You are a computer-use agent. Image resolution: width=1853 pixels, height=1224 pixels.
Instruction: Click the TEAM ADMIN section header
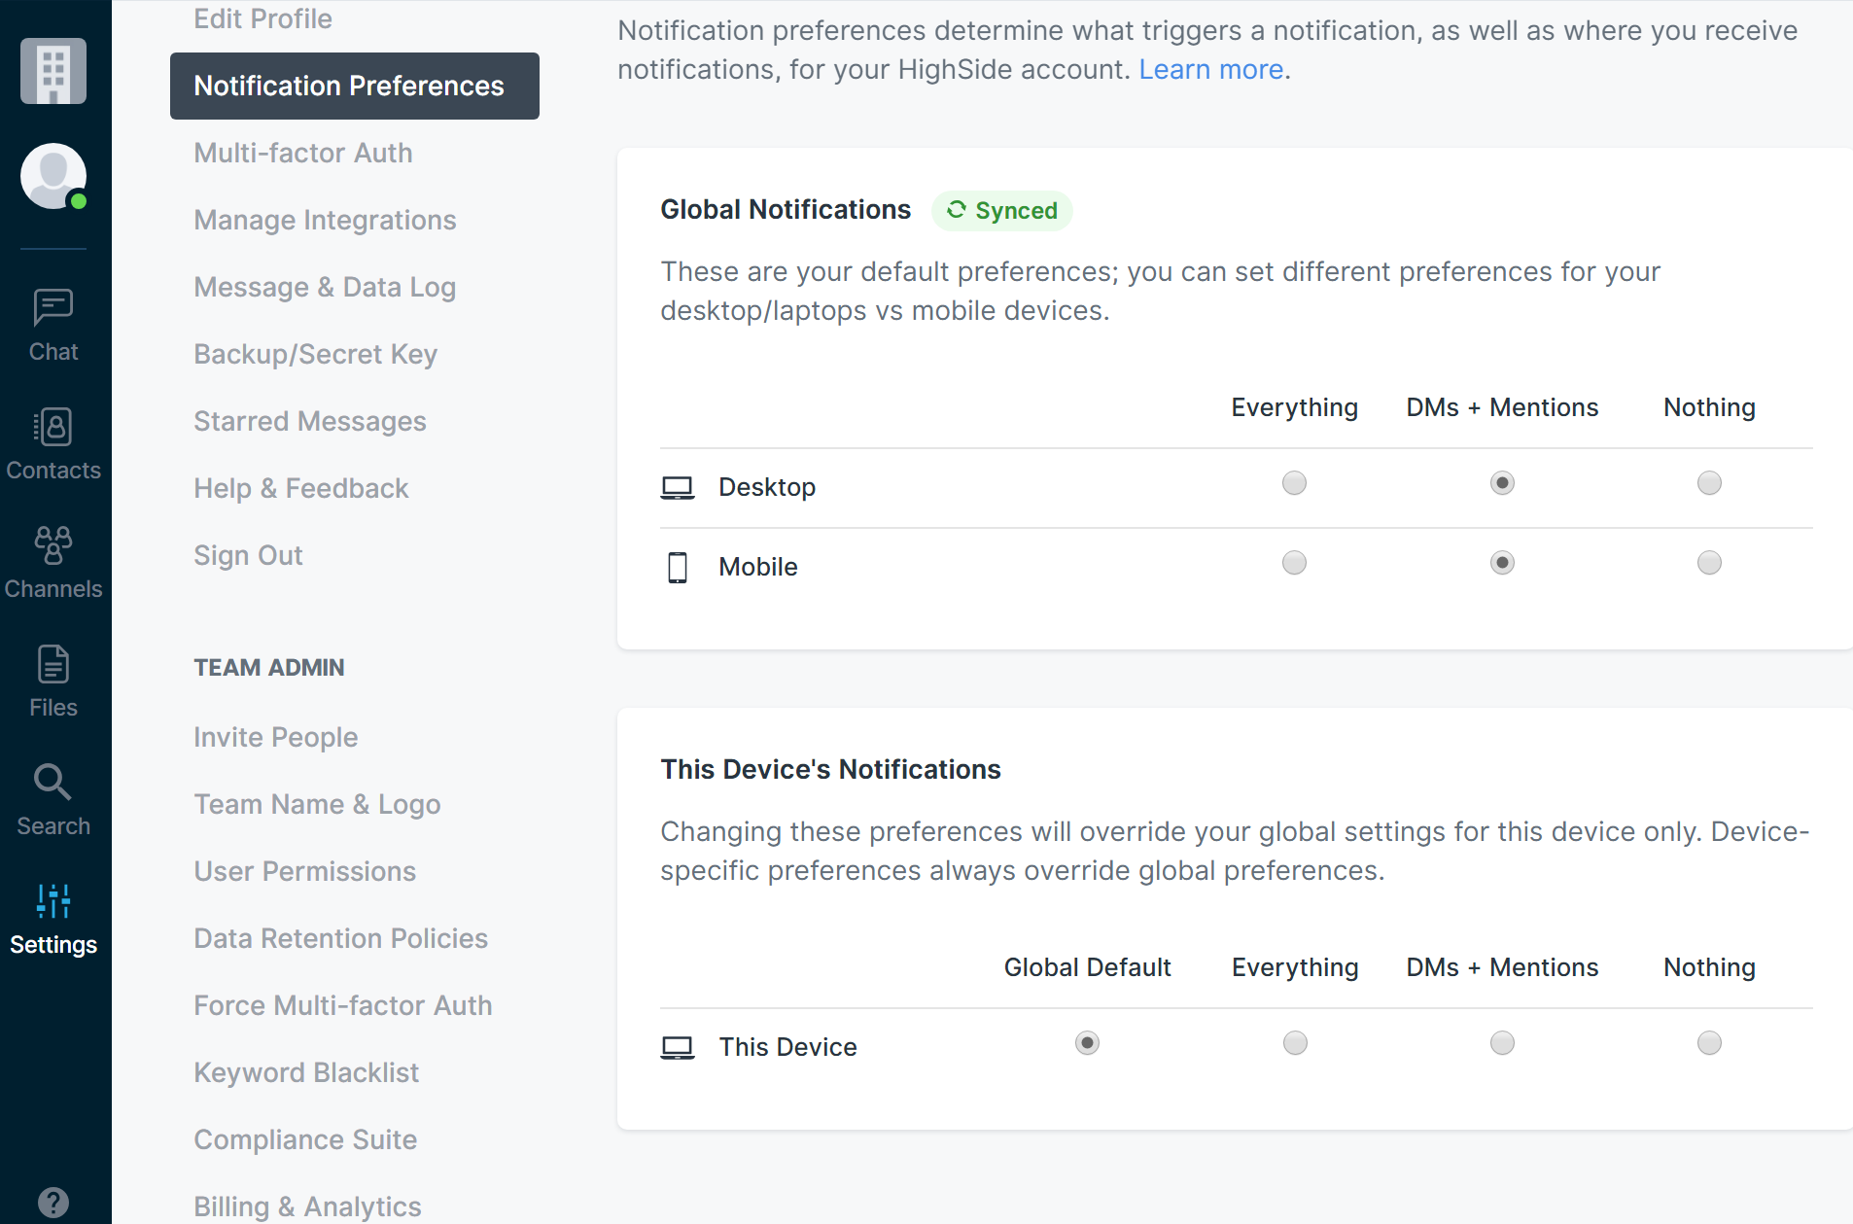pos(269,668)
